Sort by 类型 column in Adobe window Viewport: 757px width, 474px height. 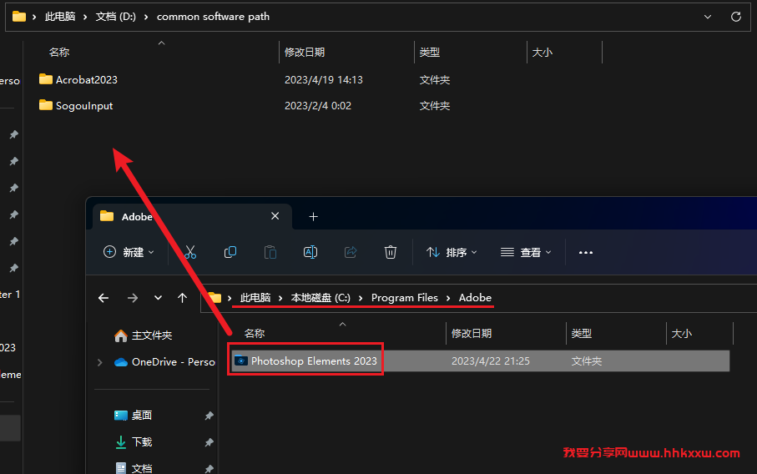pos(581,334)
